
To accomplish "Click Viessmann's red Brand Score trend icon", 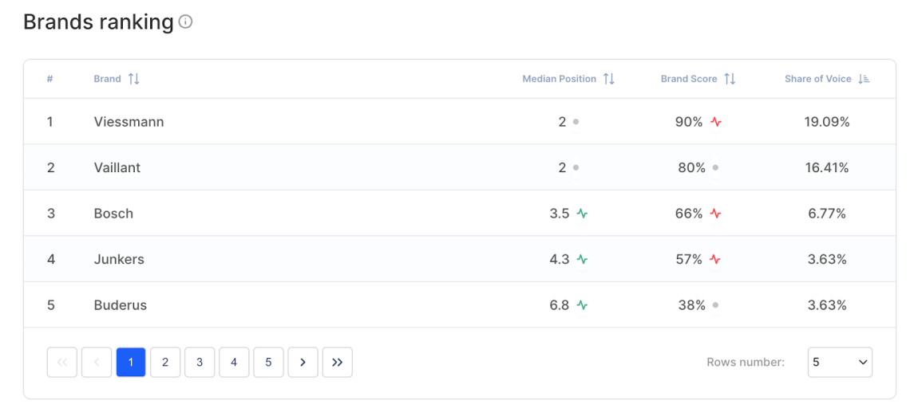I will click(716, 123).
